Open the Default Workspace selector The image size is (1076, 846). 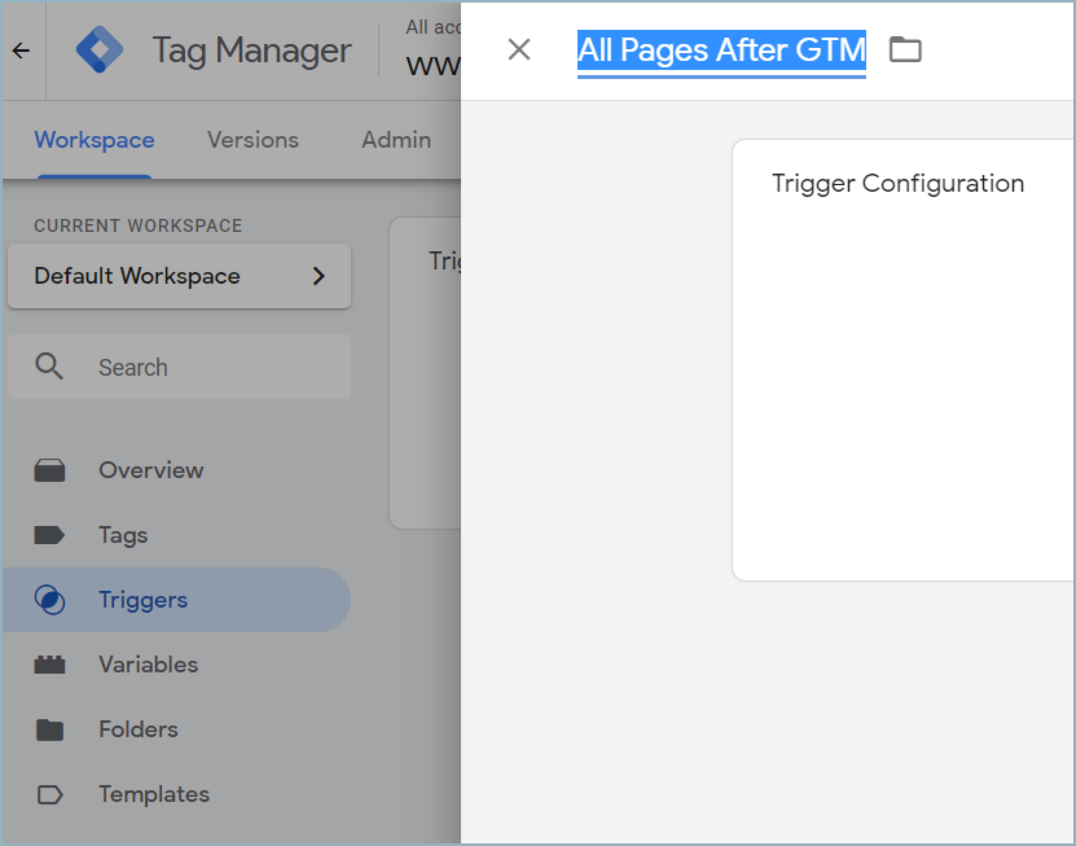[x=179, y=276]
